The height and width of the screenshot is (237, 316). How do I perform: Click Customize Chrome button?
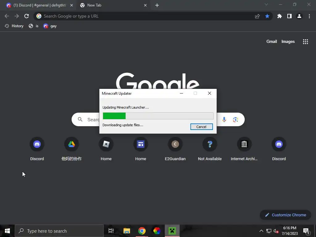285,215
